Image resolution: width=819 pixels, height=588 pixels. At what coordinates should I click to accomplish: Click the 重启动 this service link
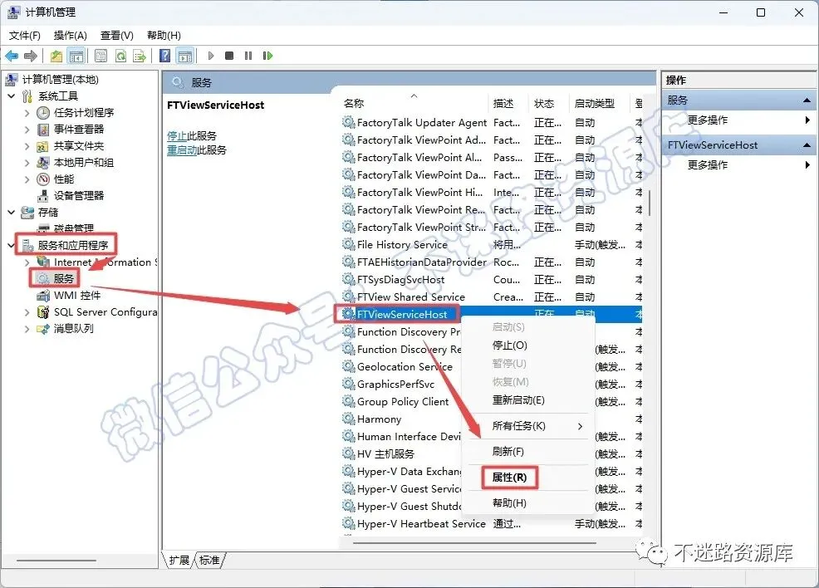(182, 150)
